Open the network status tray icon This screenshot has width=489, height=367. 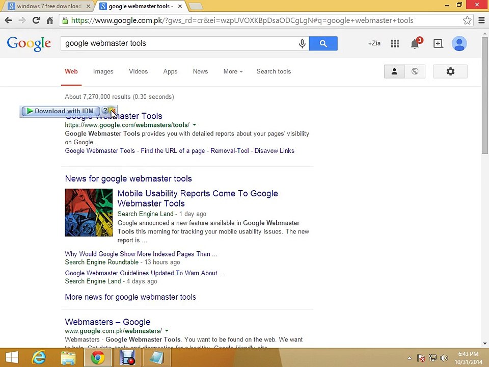(432, 358)
